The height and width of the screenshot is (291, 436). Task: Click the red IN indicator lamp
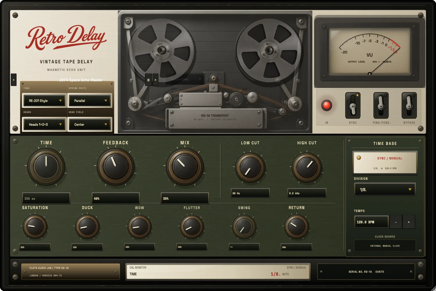326,105
